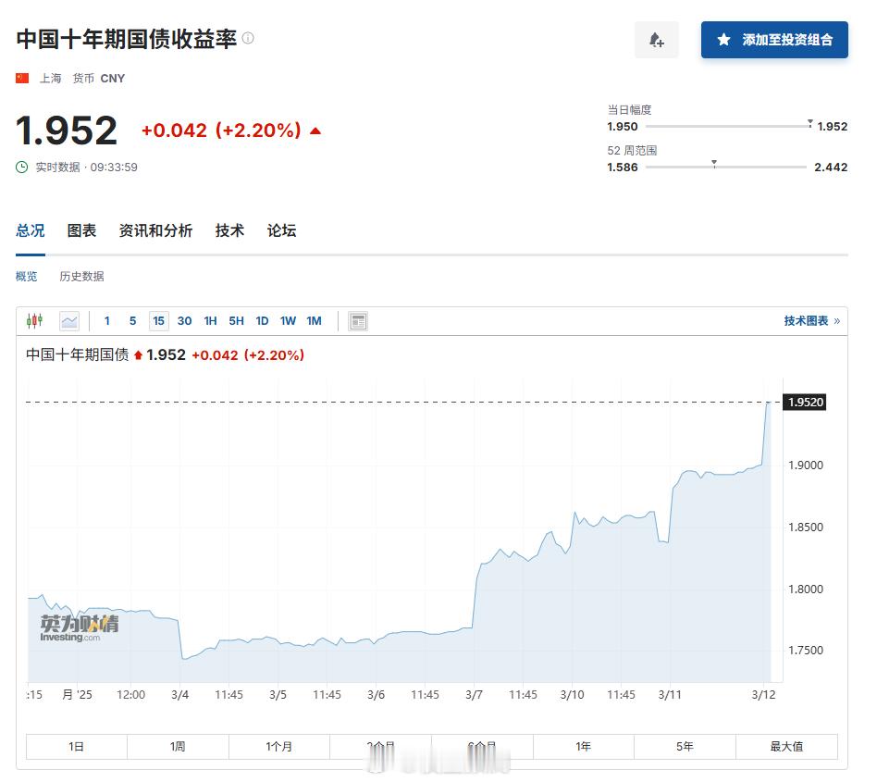The width and height of the screenshot is (877, 782).
Task: Toggle the news overlay icon in toolbar
Action: (358, 321)
